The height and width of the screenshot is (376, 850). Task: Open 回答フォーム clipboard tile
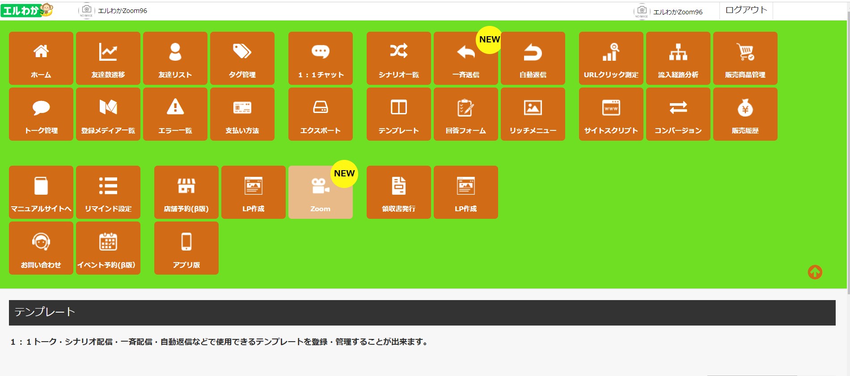pos(466,114)
